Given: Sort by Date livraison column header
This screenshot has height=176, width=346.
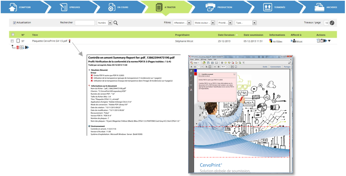Looking at the screenshot, I should (x=226, y=35).
